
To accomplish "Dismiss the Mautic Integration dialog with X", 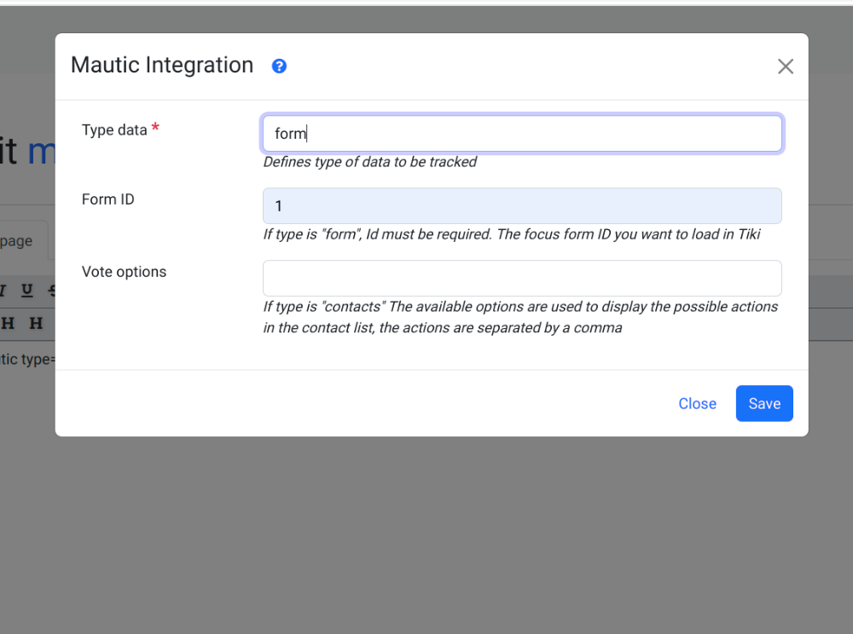I will 785,66.
